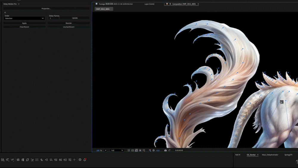Click the Show Snapshot icon
This screenshot has height=168, width=298.
(x=169, y=150)
